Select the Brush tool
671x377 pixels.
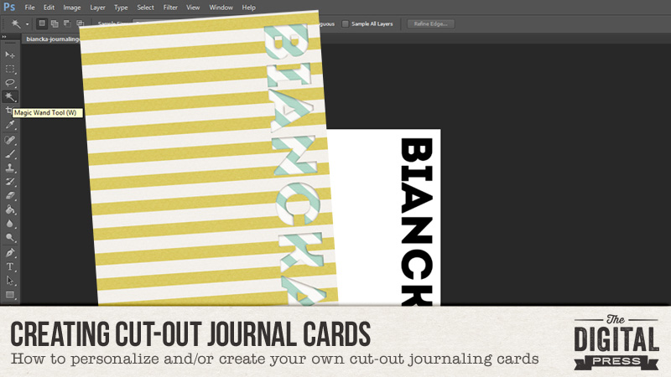pos(10,153)
